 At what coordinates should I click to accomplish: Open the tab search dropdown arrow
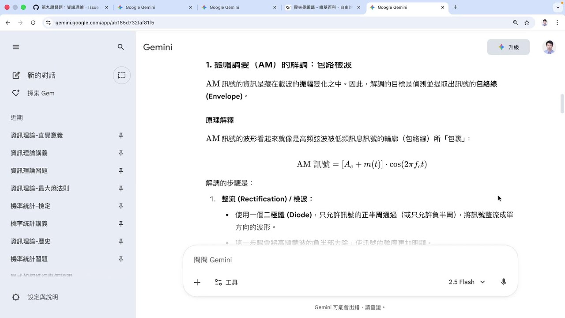point(558,8)
